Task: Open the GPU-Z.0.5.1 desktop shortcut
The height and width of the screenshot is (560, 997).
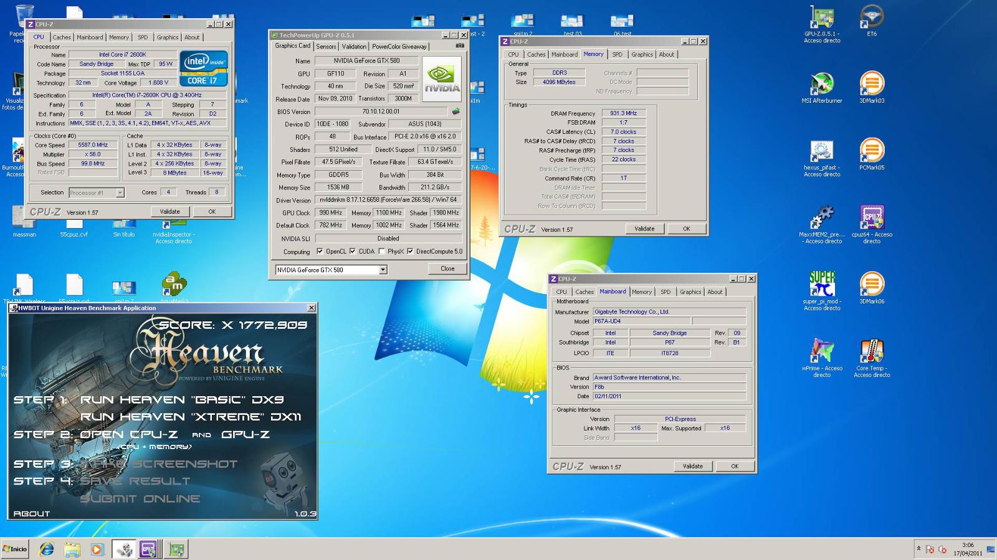Action: (x=822, y=24)
